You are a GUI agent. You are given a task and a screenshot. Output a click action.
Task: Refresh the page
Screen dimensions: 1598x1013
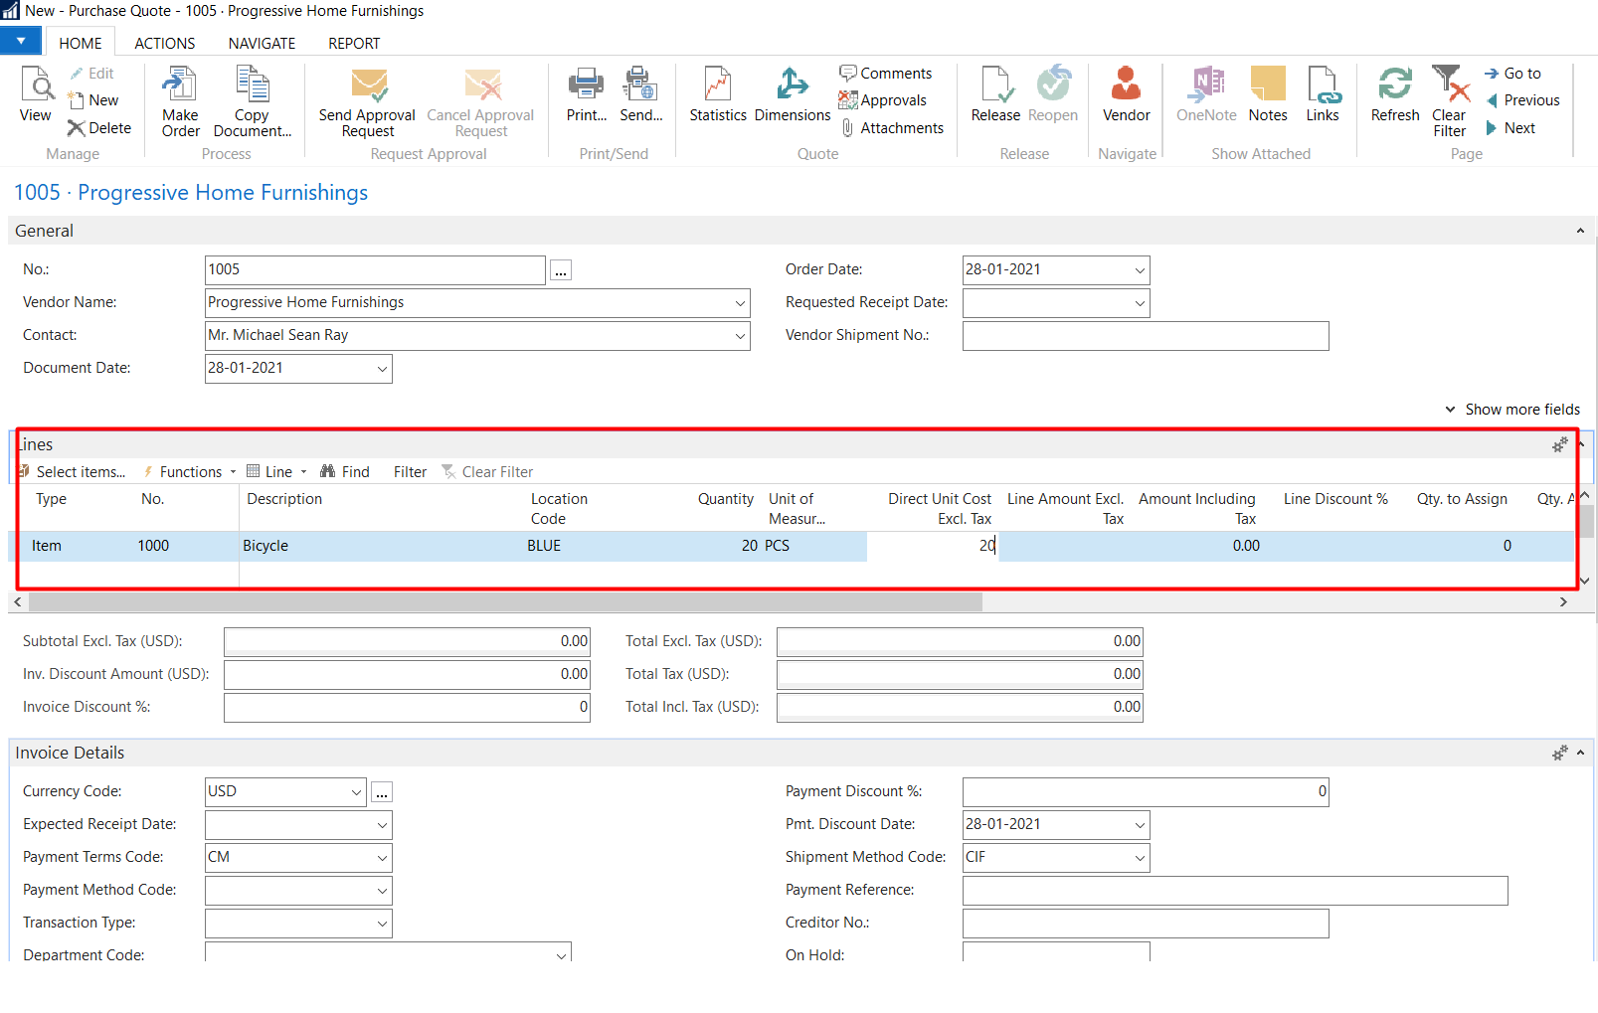click(1395, 94)
